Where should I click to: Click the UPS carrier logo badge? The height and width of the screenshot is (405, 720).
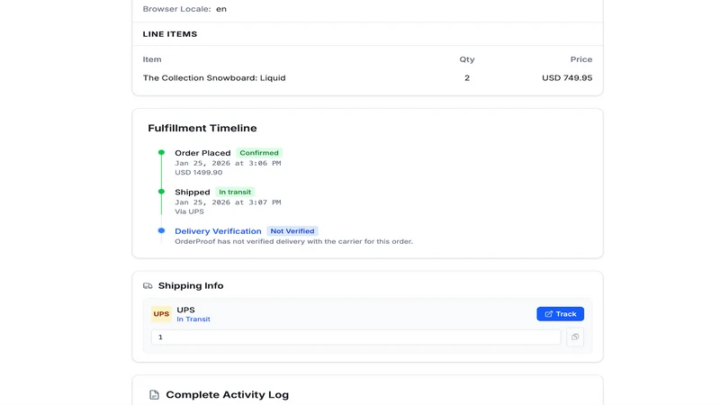click(161, 314)
